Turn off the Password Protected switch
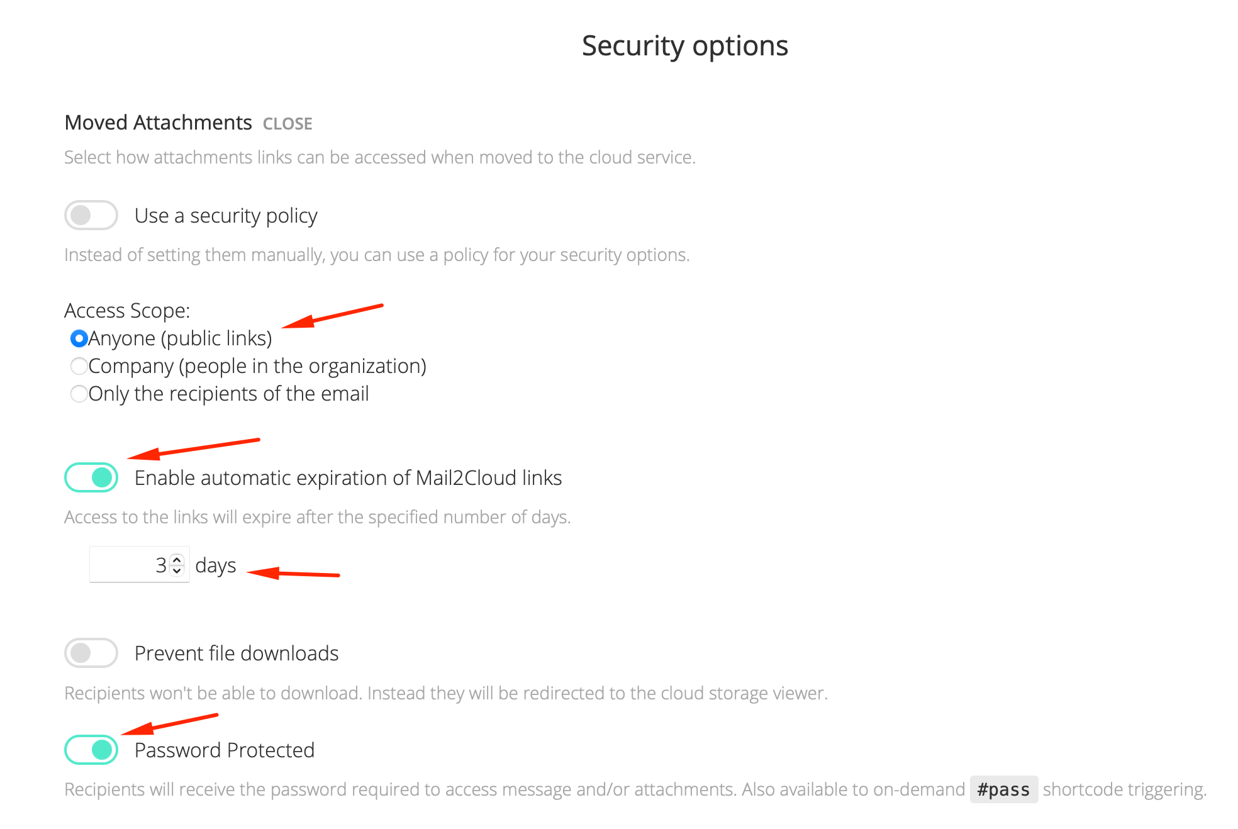The image size is (1238, 829). coord(91,750)
